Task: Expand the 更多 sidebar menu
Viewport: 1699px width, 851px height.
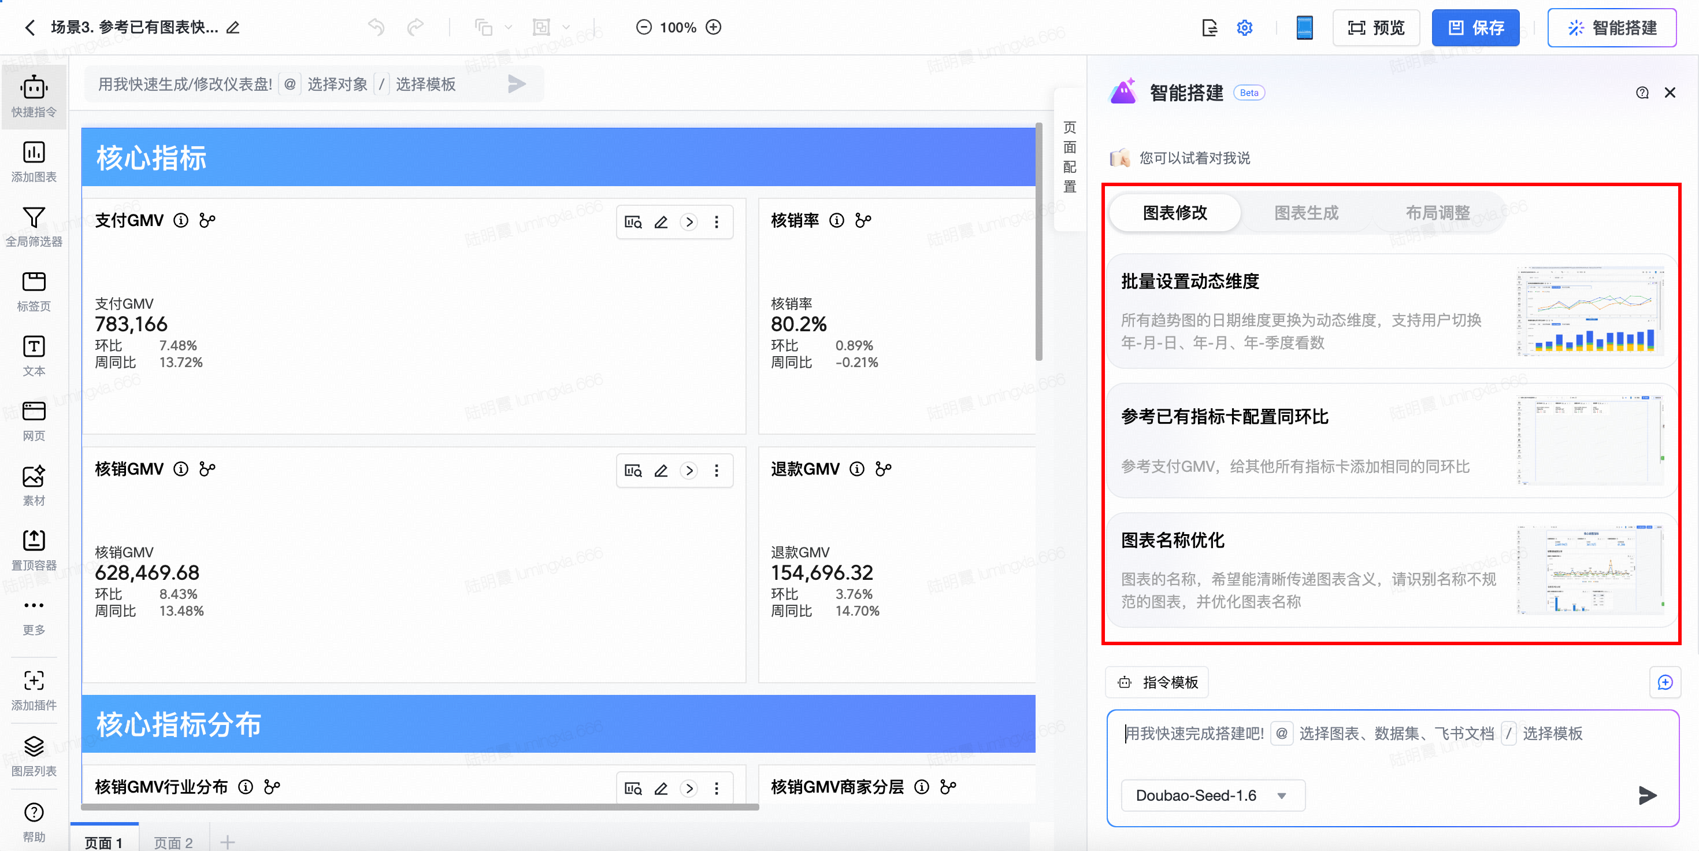Action: tap(34, 606)
